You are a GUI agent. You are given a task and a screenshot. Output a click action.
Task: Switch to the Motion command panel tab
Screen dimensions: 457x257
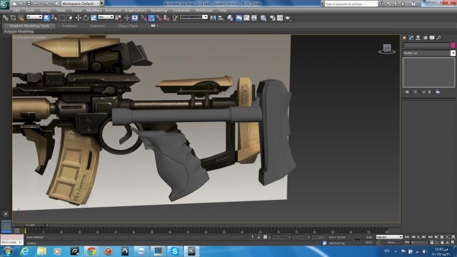[x=425, y=38]
